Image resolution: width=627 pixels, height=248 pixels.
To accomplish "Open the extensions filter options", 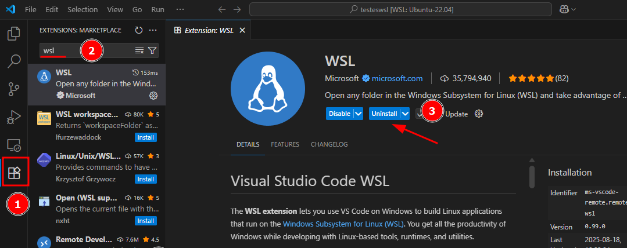I will coord(152,50).
